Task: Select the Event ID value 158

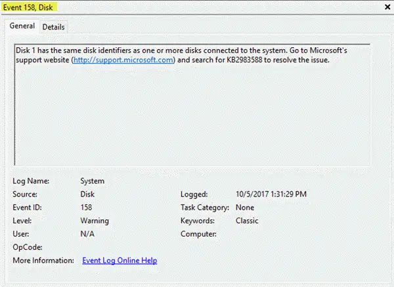Action: 87,208
